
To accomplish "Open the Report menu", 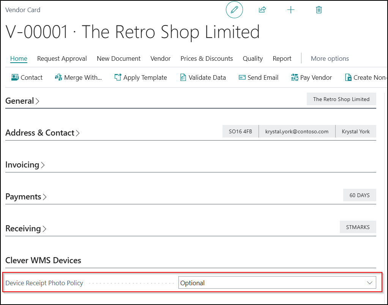I will tap(282, 58).
